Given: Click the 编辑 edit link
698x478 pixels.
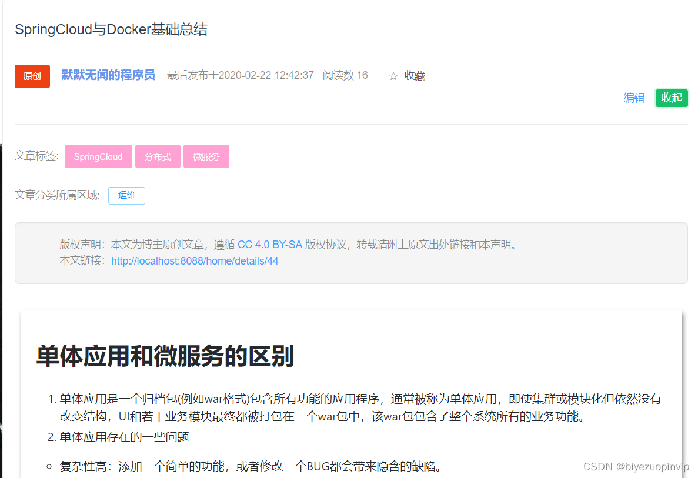Looking at the screenshot, I should coord(634,98).
